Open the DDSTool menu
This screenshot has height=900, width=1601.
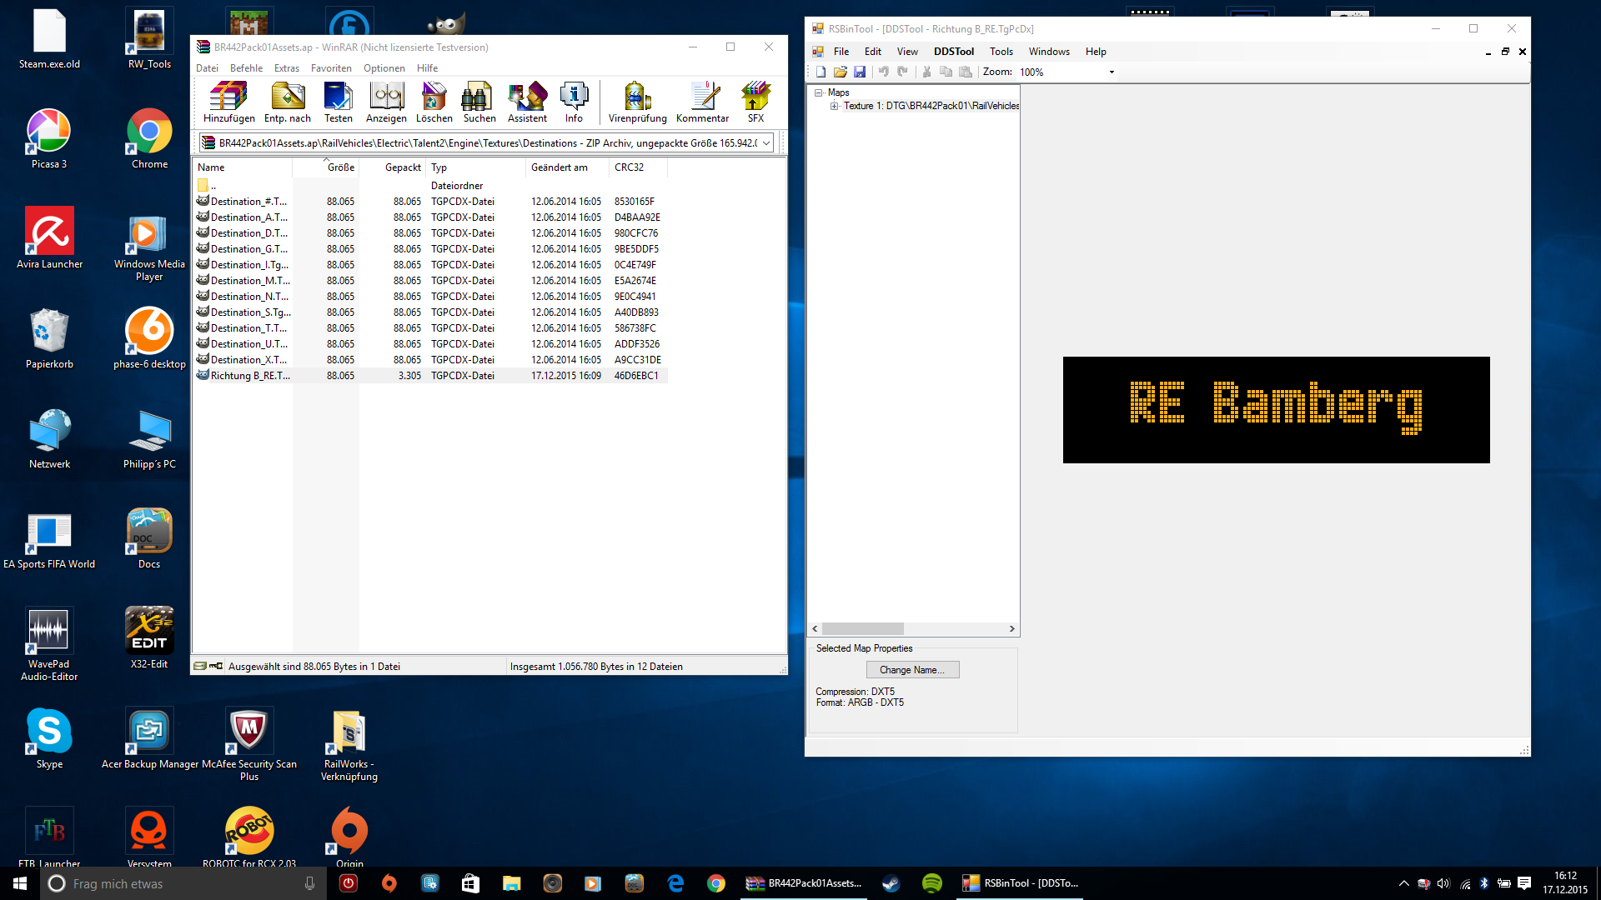pyautogui.click(x=953, y=52)
